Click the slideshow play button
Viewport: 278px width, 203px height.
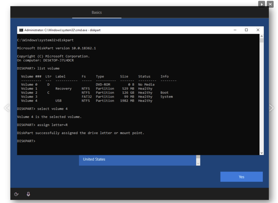coord(262,4)
